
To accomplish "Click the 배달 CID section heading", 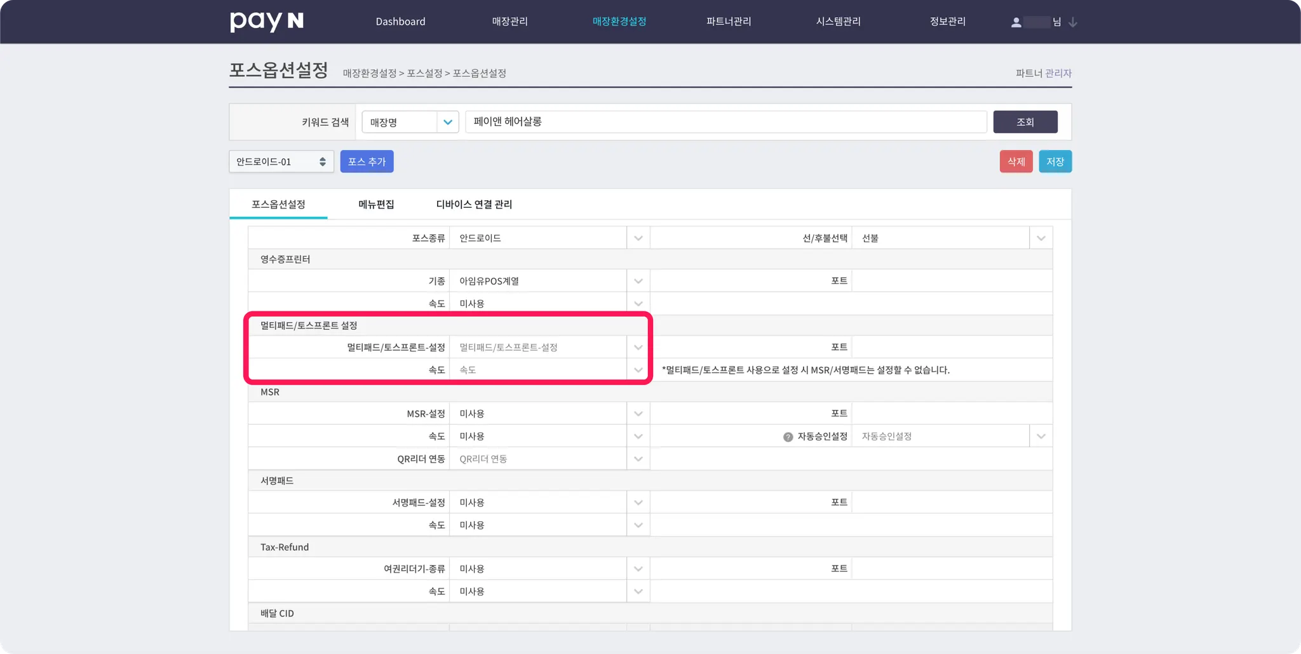I will click(x=277, y=613).
